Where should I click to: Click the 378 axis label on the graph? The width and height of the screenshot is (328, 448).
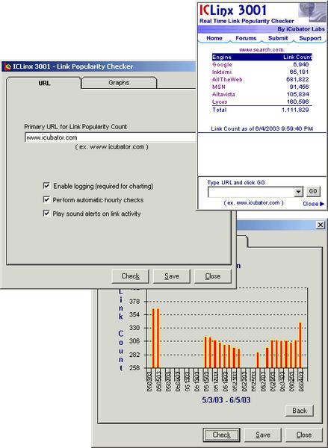point(134,302)
